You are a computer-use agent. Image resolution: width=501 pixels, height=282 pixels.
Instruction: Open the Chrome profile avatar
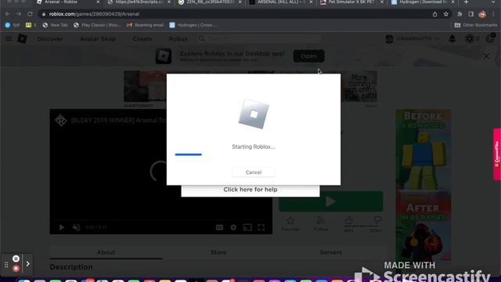(482, 14)
